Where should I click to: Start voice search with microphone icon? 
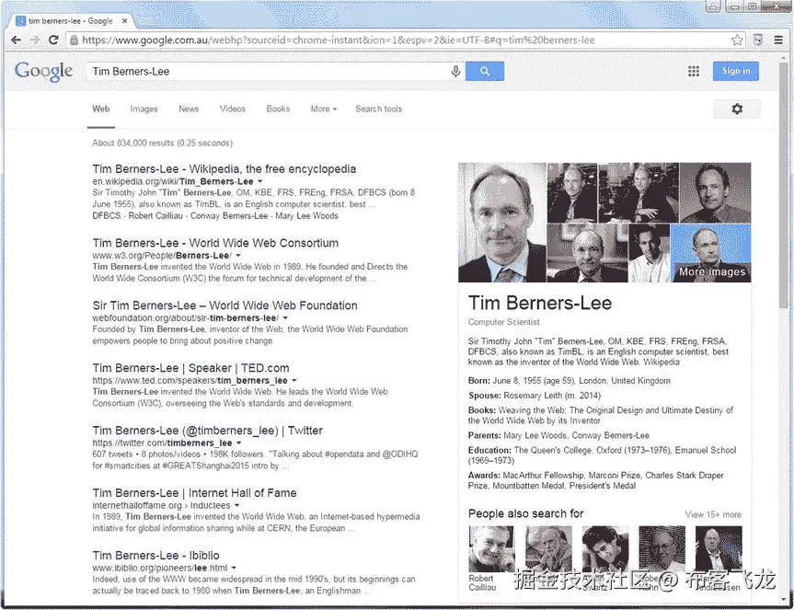point(455,72)
